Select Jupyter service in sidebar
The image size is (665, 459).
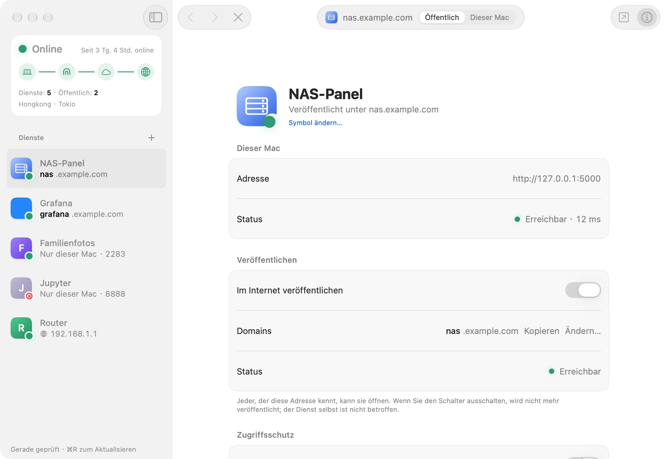click(x=86, y=288)
